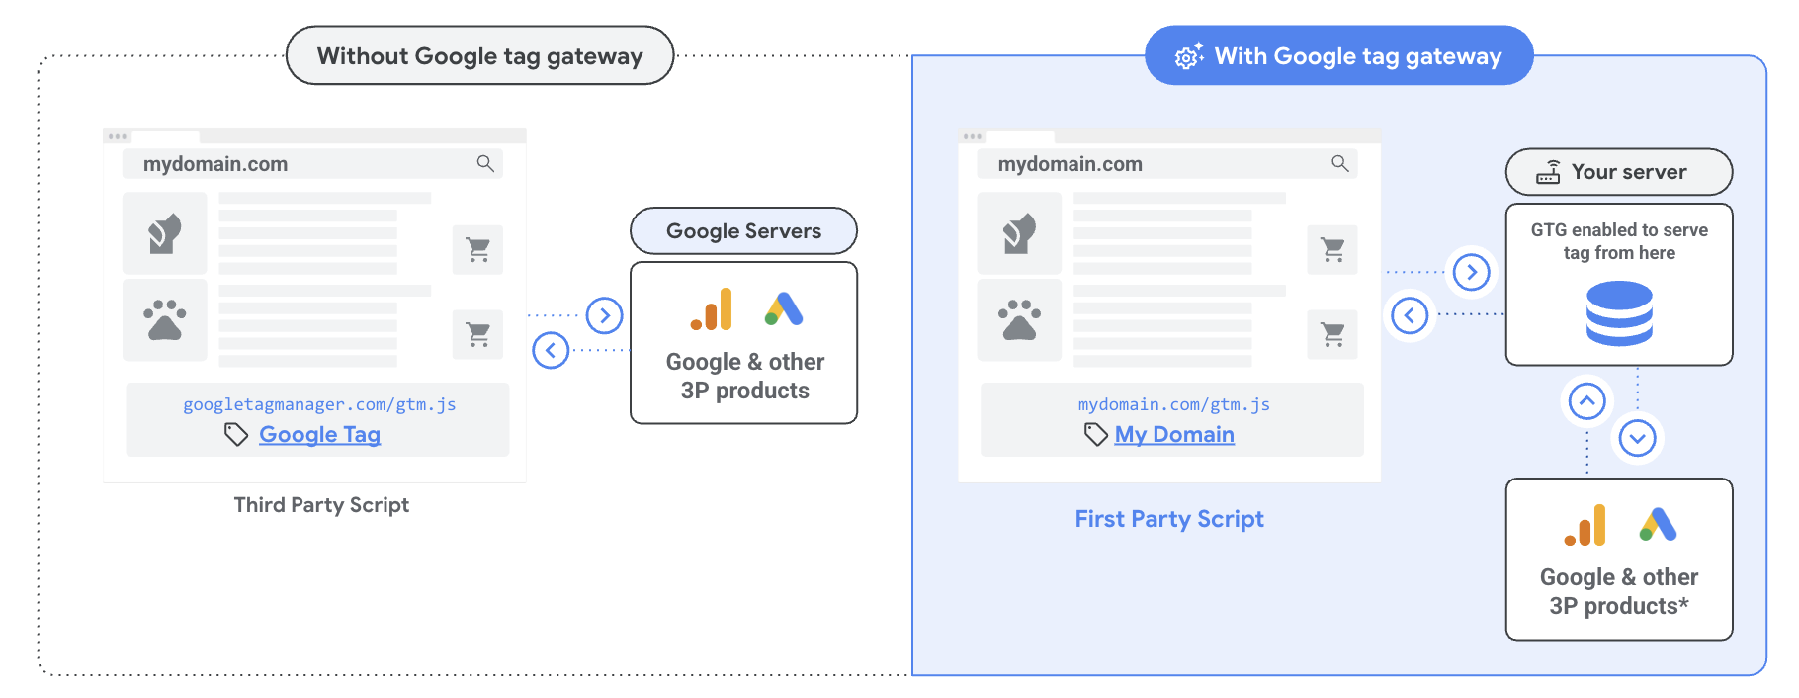Click the 'With Google tag gateway' blue pill

tap(1338, 56)
